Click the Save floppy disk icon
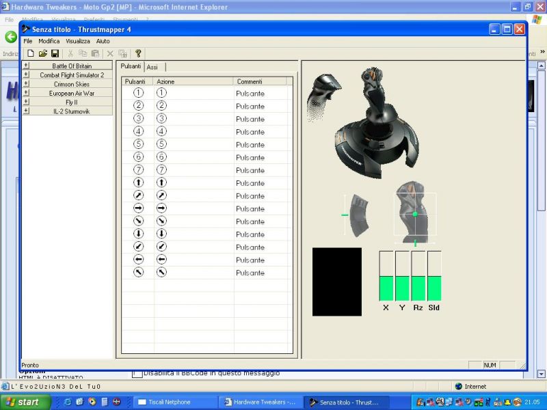This screenshot has width=547, height=410. click(x=55, y=53)
